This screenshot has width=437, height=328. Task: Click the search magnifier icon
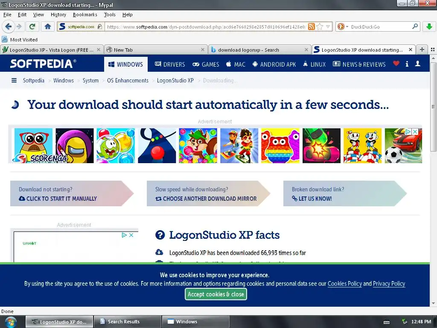click(415, 26)
